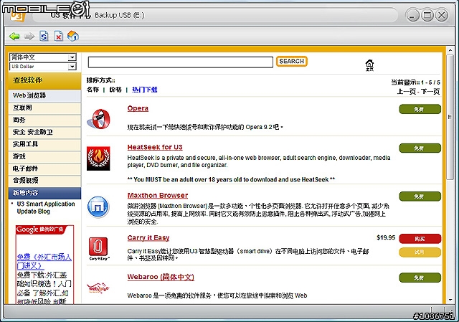Select the 安全 安全防卫 category
This screenshot has width=459, height=322.
44,132
